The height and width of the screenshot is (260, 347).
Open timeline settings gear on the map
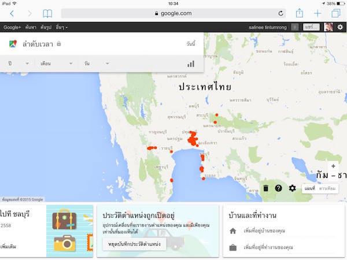(x=292, y=188)
